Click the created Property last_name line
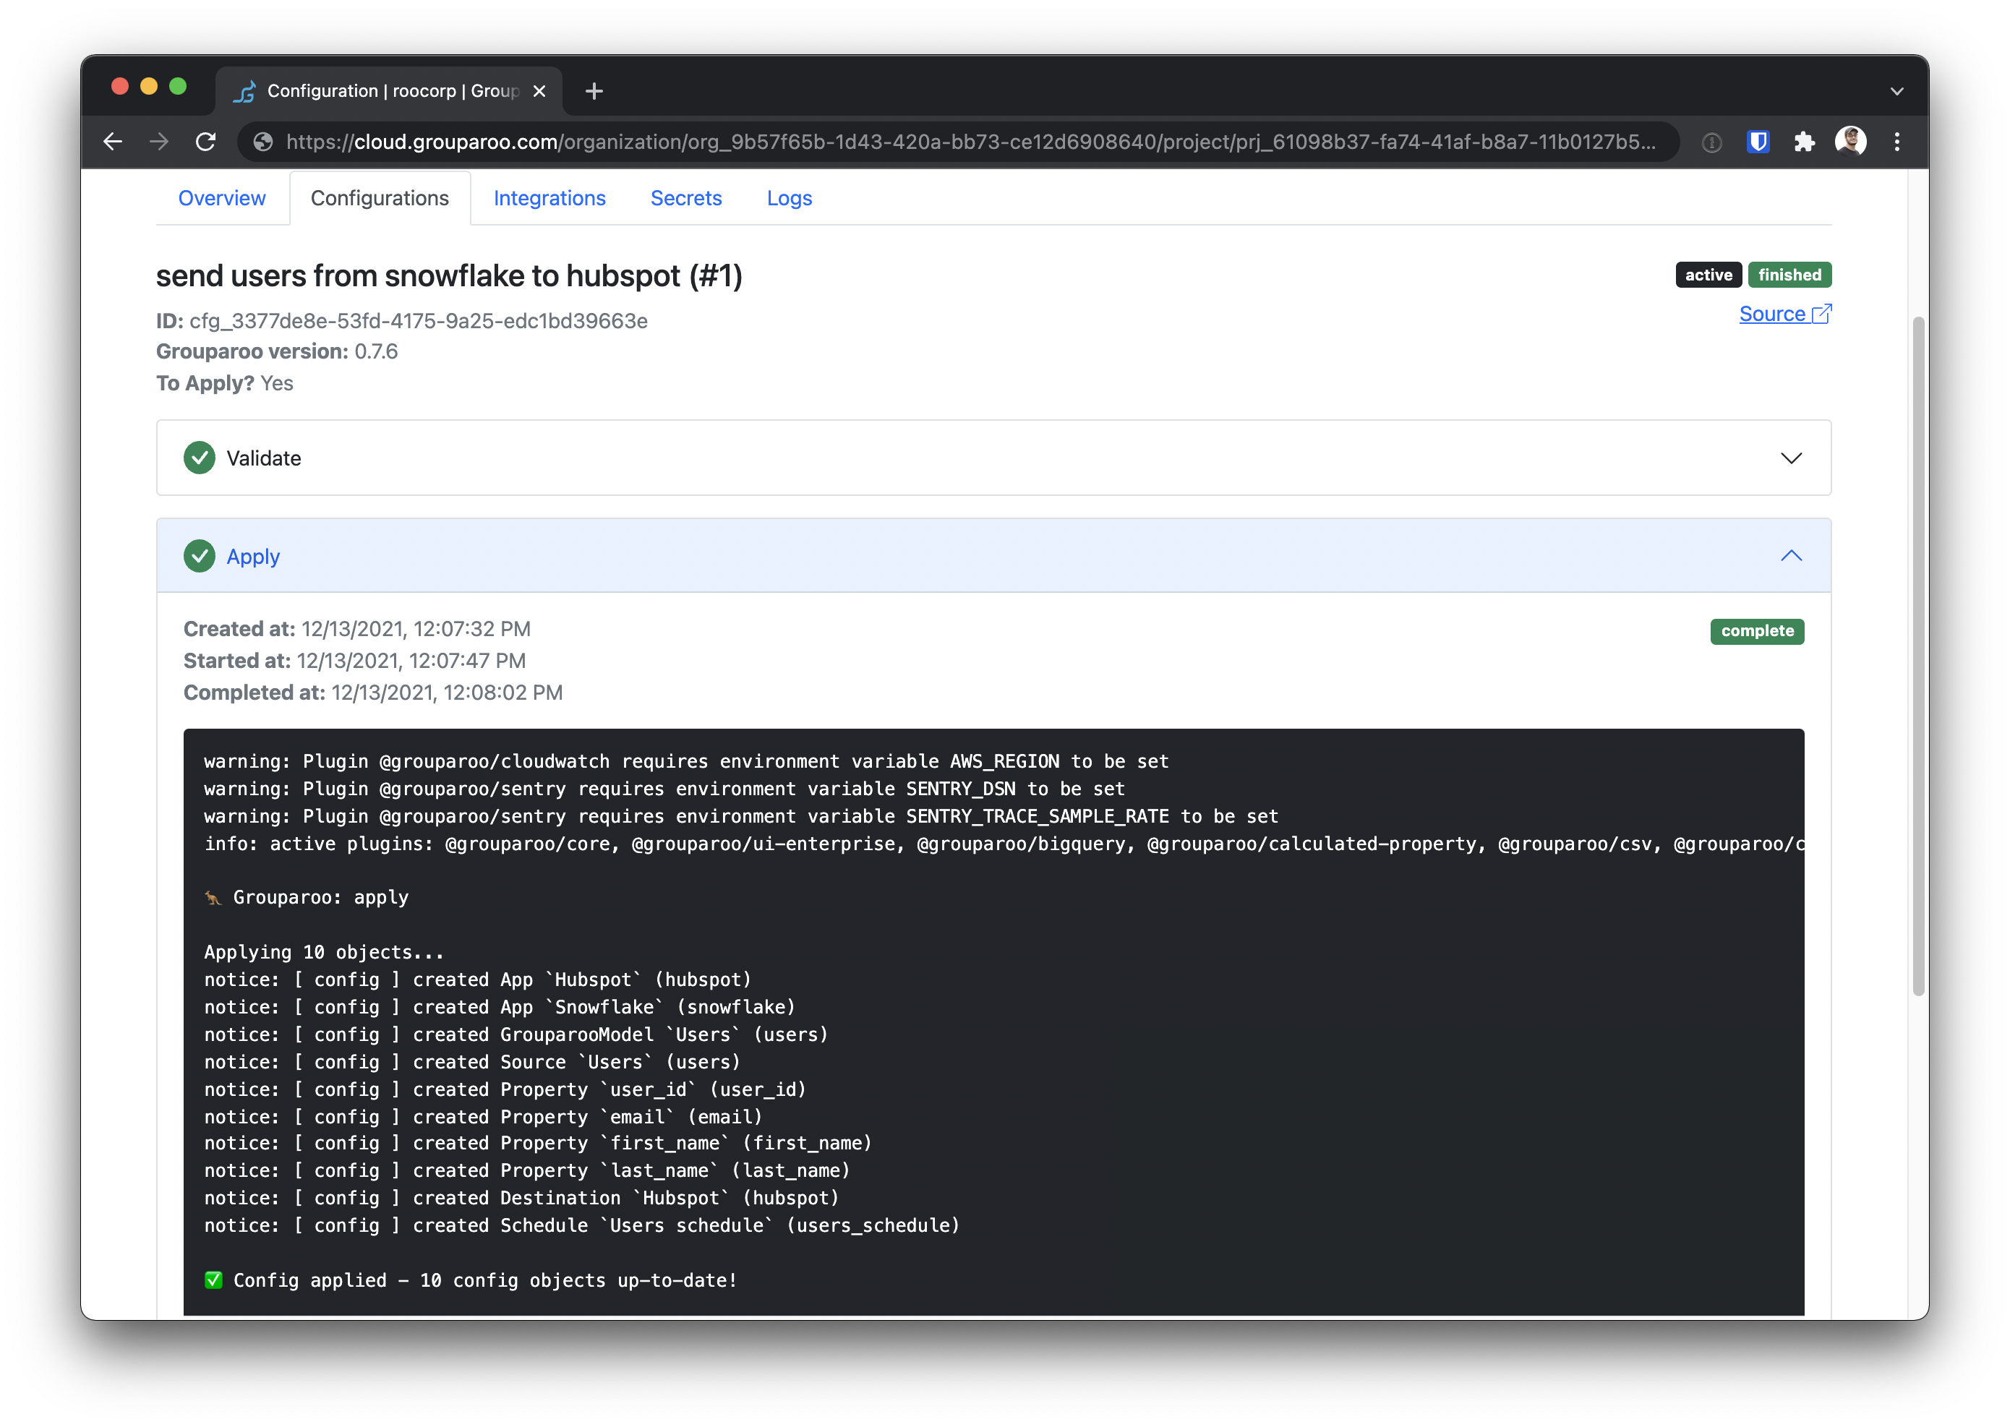2010x1427 pixels. (x=527, y=1170)
